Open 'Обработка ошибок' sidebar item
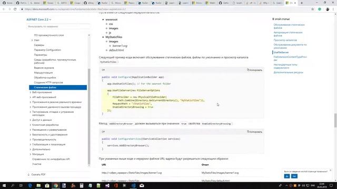This screenshot has width=337, height=189. click(45, 78)
